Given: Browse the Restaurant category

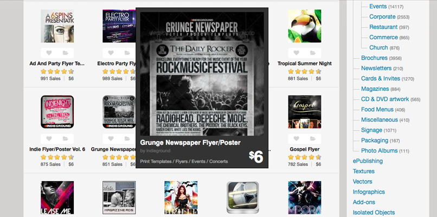Looking at the screenshot, I should coord(383,27).
